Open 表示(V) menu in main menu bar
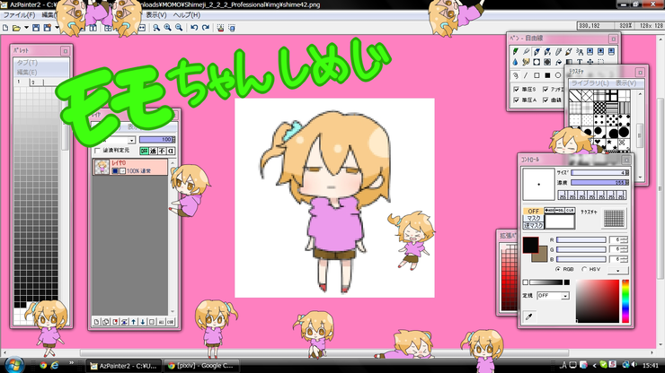The image size is (665, 373). click(156, 15)
